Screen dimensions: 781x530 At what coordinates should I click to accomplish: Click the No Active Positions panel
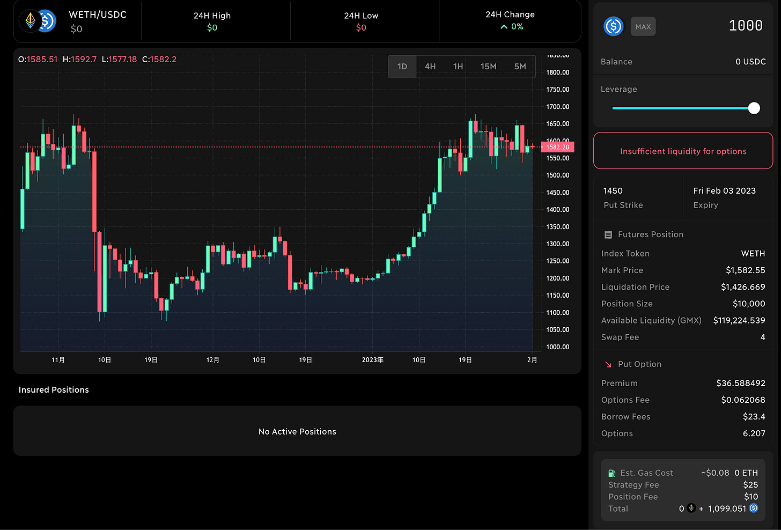(x=297, y=431)
